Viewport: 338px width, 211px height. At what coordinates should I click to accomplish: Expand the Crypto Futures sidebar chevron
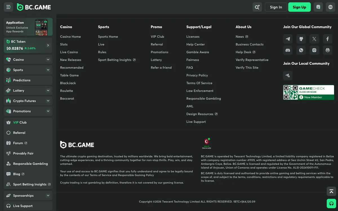(x=48, y=101)
